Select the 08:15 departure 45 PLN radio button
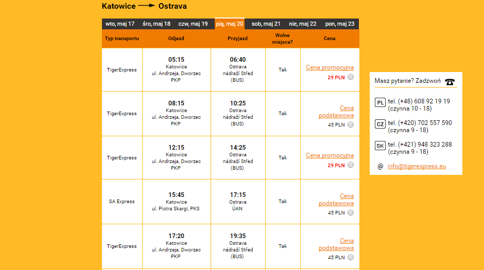484x270 pixels. click(x=351, y=124)
